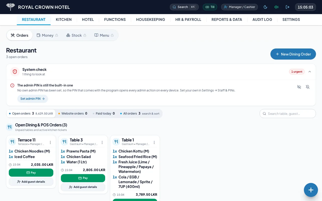Viewport: 322px width, 201px height.
Task: Select the Paid today filter
Action: point(104,114)
